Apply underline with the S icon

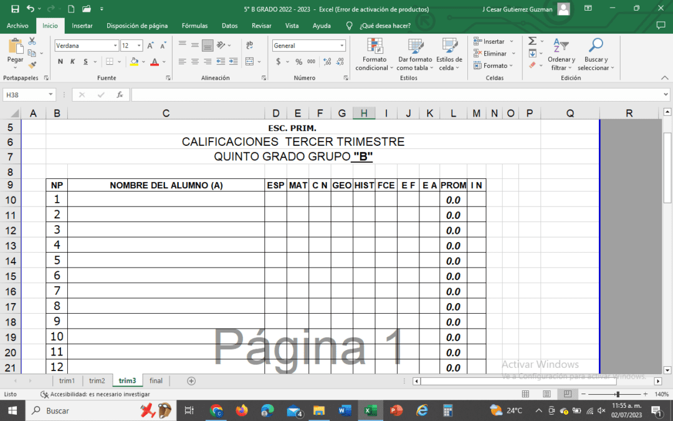coord(85,61)
